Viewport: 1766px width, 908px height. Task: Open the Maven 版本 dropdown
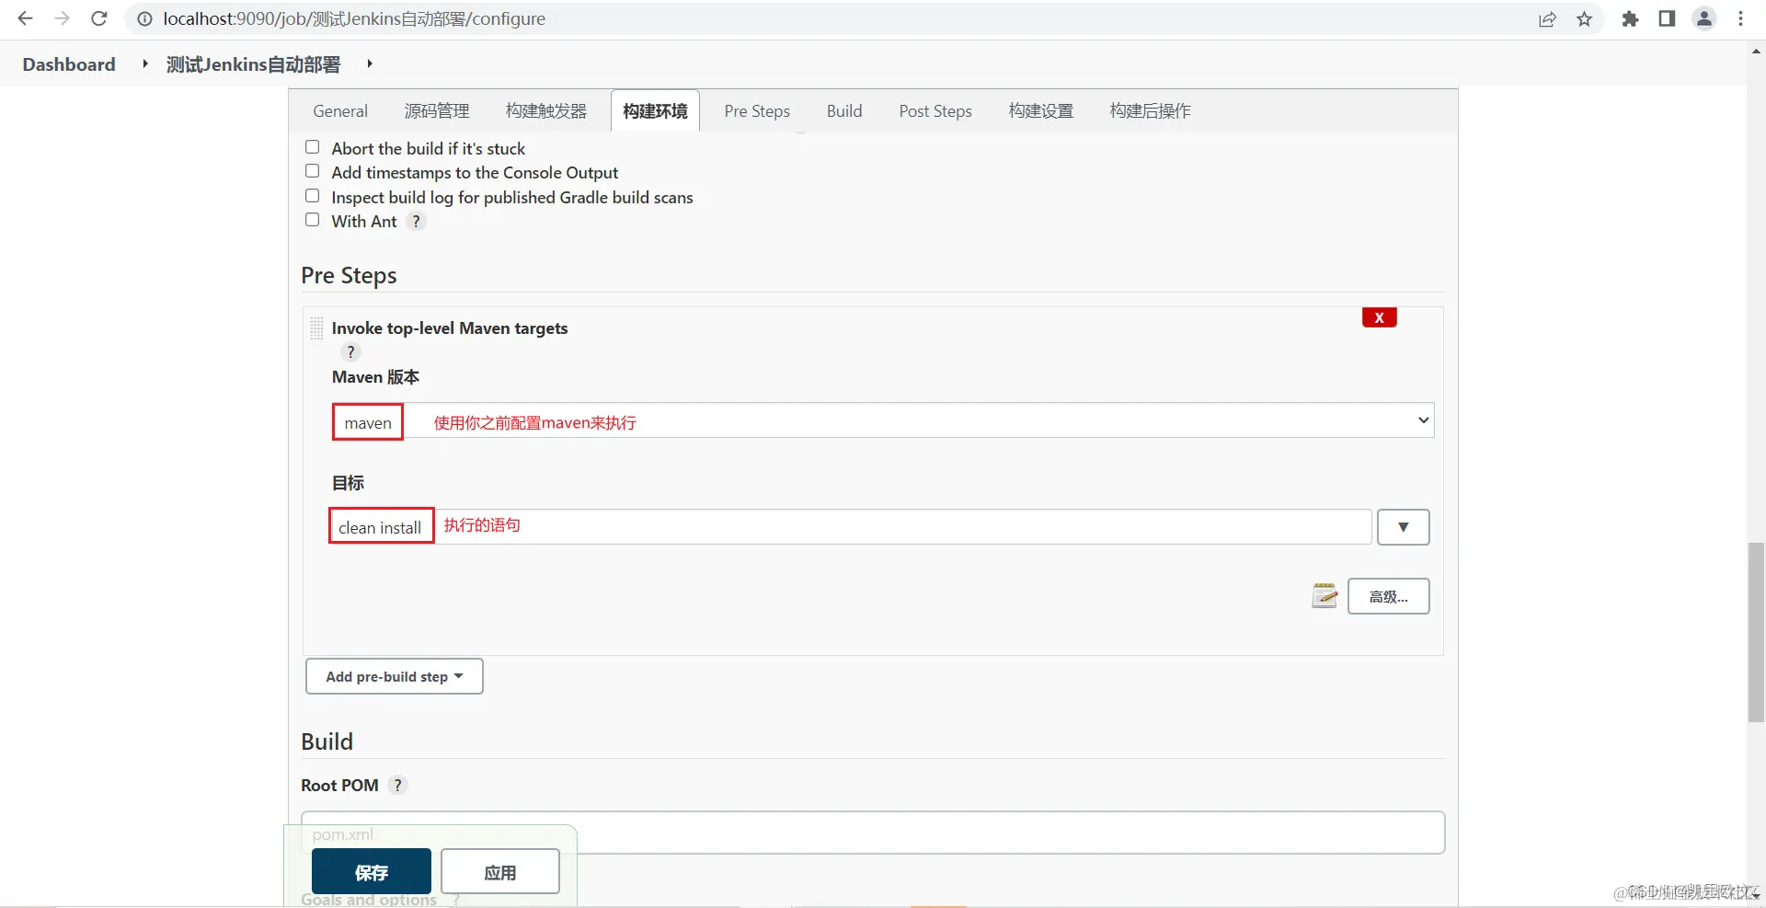883,421
